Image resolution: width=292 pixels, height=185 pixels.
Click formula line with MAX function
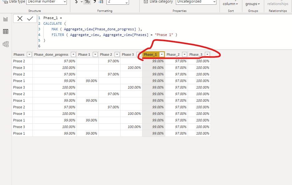pos(97,29)
